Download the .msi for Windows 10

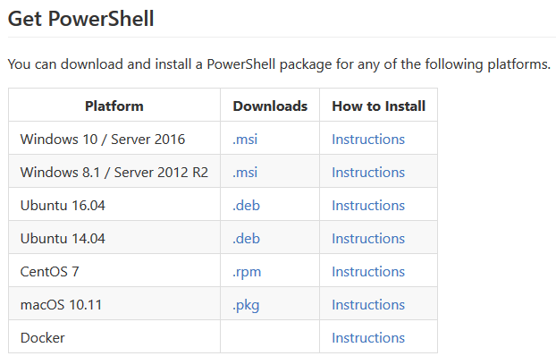(x=245, y=140)
